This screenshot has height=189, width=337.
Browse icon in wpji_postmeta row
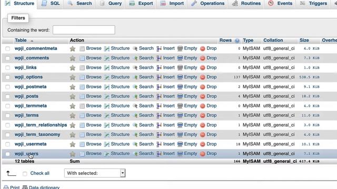coord(82,87)
